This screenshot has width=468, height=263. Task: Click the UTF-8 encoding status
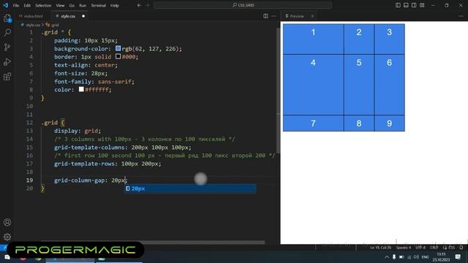coord(420,248)
